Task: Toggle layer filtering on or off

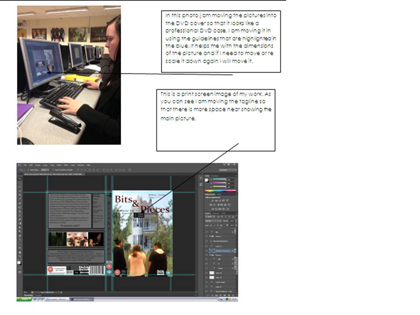Action: pos(237,216)
